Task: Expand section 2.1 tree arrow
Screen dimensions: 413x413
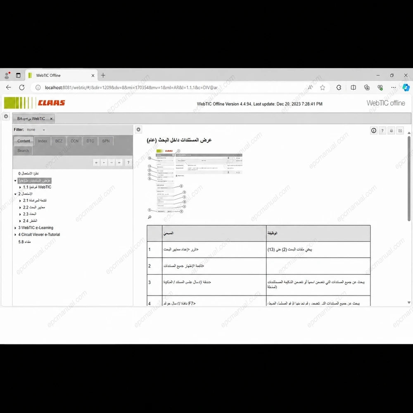Action: (x=20, y=201)
